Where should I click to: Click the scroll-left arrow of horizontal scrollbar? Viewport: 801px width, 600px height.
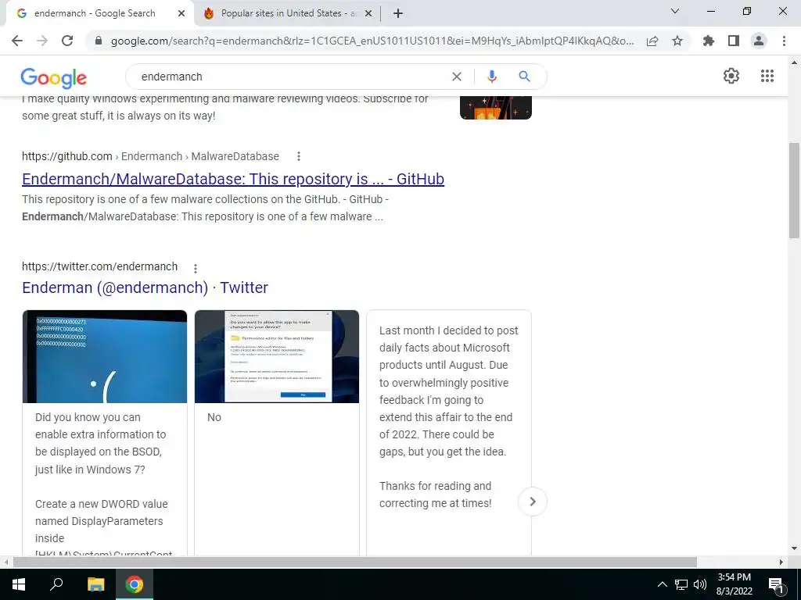(5, 562)
